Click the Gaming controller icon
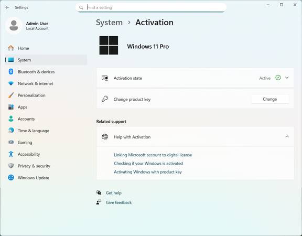Image resolution: width=302 pixels, height=236 pixels. (x=11, y=142)
